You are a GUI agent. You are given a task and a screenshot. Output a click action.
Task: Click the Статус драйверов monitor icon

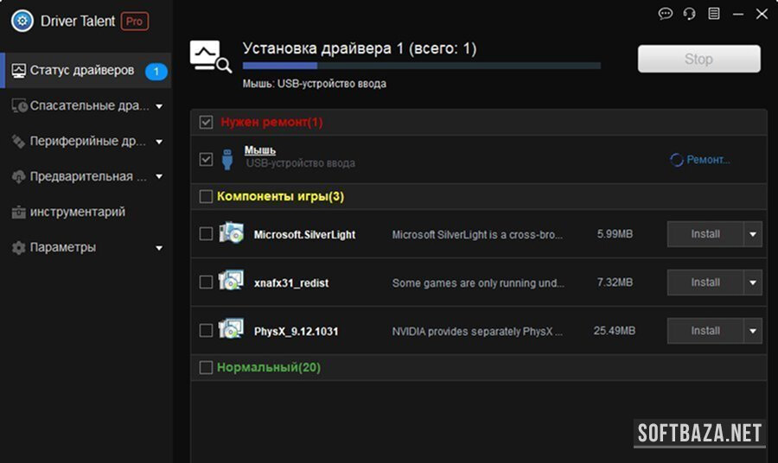(x=18, y=70)
